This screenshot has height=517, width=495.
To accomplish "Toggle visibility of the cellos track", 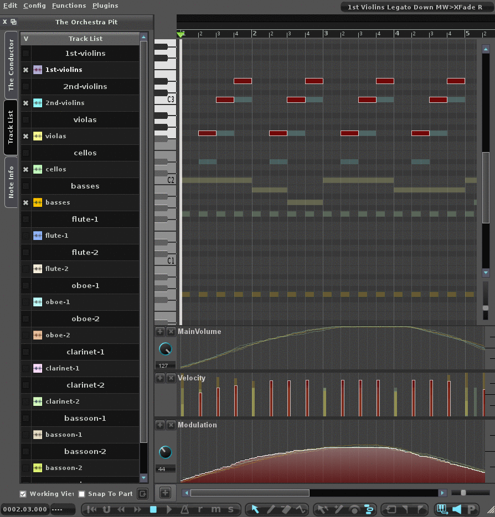I will click(x=25, y=169).
